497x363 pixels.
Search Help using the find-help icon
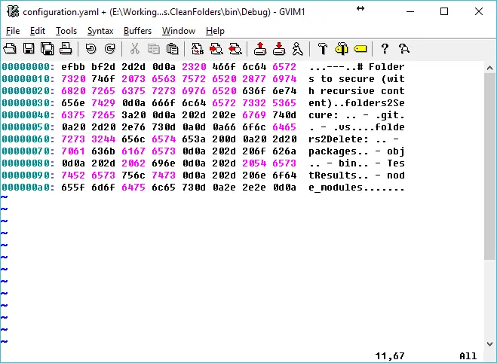[x=404, y=49]
